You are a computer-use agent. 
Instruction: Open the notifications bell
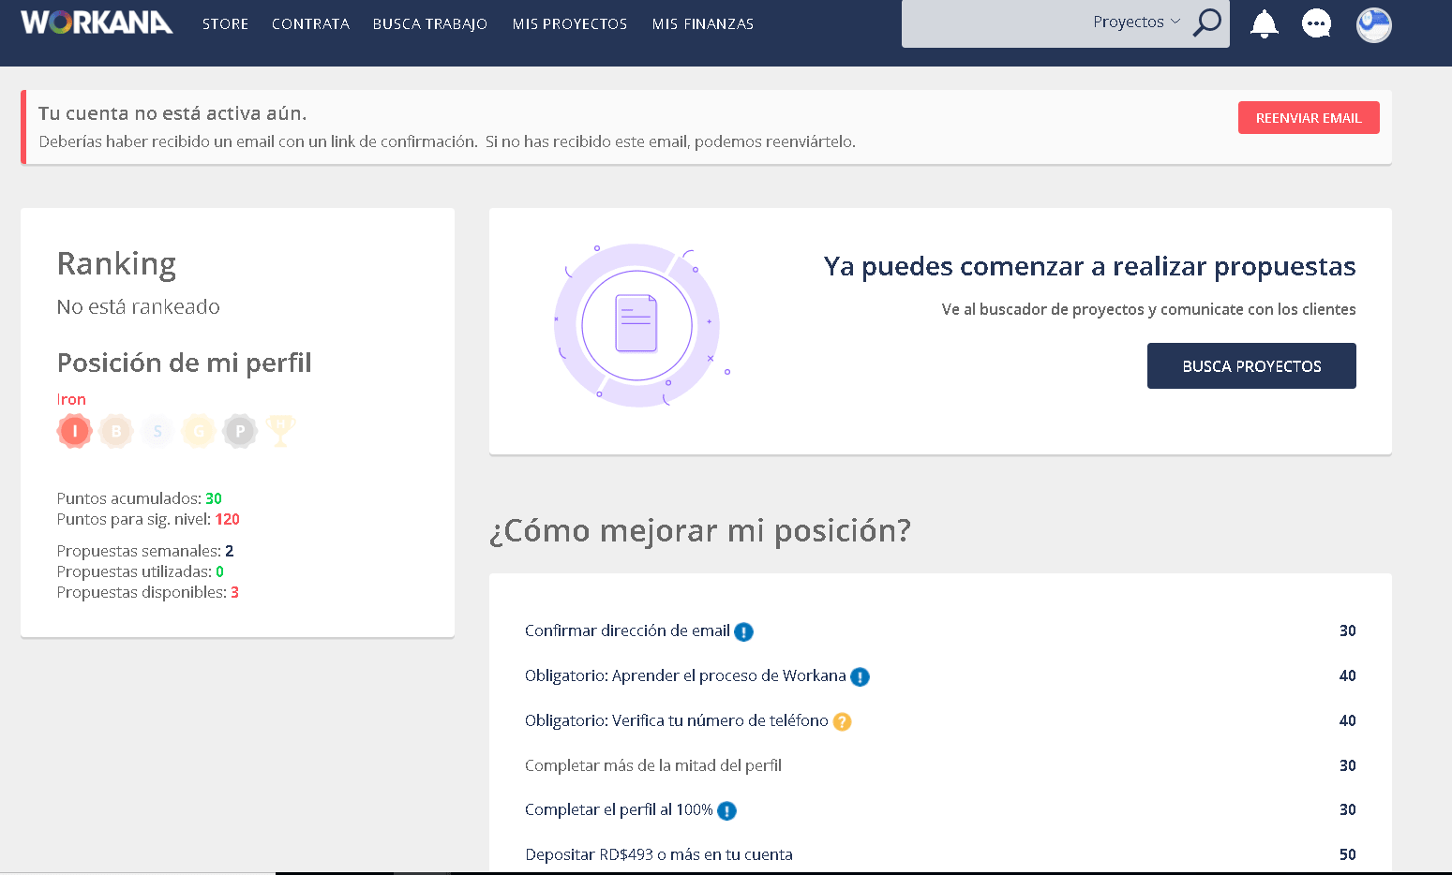point(1264,24)
